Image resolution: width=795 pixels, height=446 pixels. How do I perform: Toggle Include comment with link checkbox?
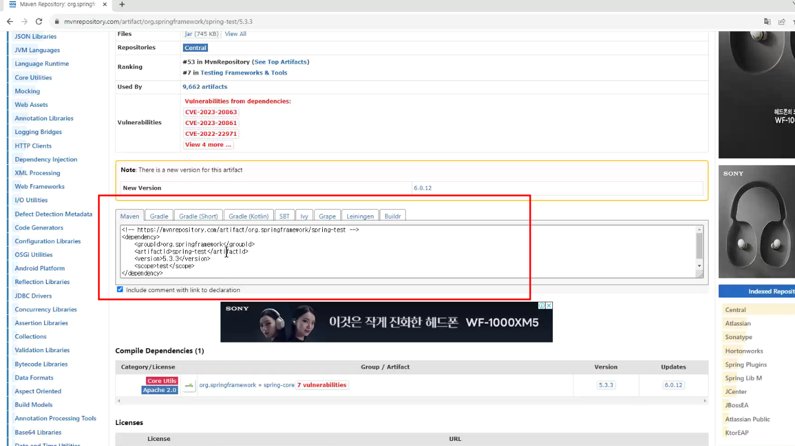[120, 290]
